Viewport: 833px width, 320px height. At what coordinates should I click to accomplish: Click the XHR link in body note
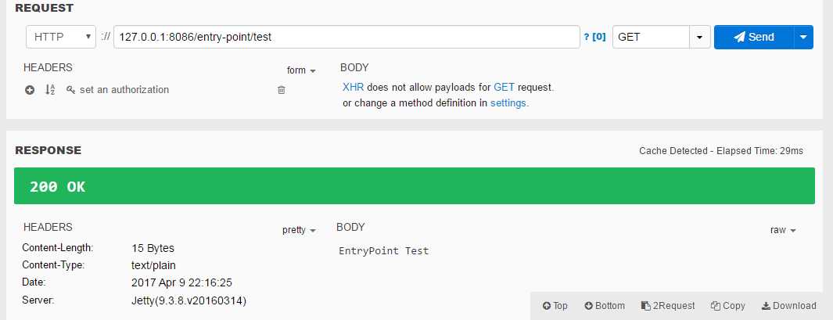[354, 87]
